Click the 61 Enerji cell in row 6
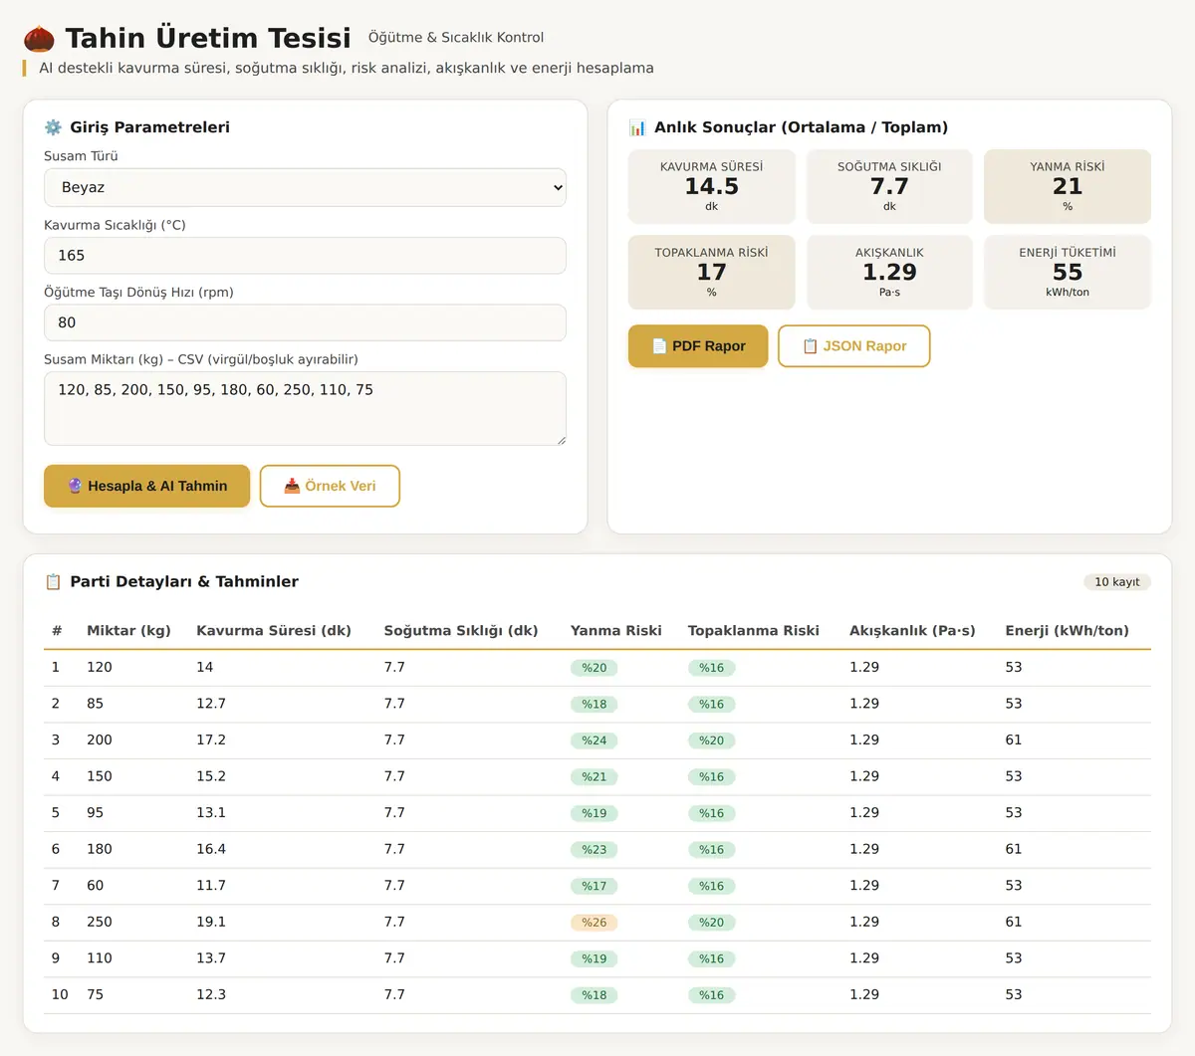The width and height of the screenshot is (1195, 1056). (1014, 850)
